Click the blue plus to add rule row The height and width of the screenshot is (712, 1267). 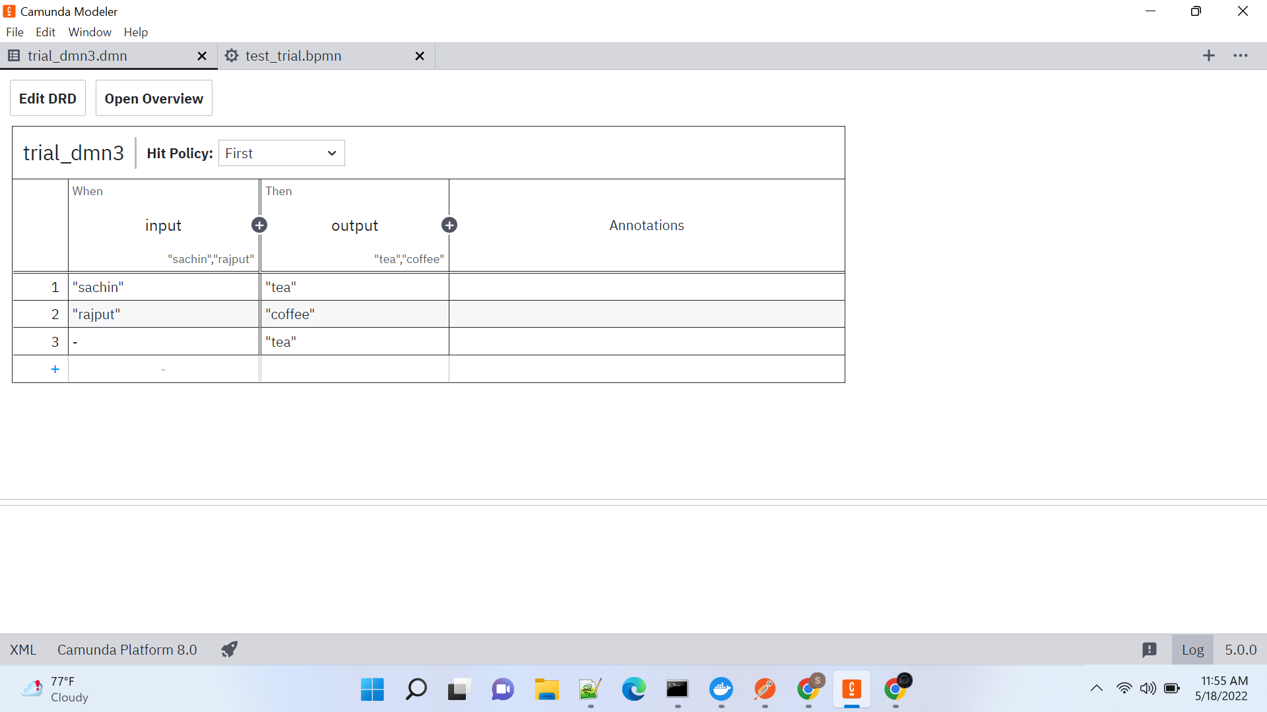(55, 369)
